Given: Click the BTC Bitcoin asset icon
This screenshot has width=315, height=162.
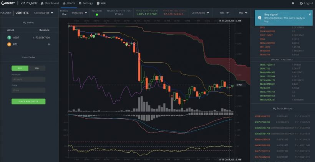Looking at the screenshot, I should click(9, 45).
